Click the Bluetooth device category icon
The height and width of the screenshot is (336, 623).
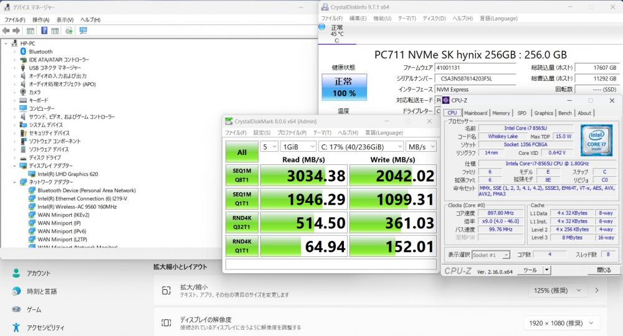[x=23, y=52]
